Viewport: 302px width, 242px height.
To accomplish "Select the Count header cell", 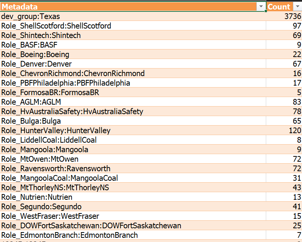I will pos(284,7).
